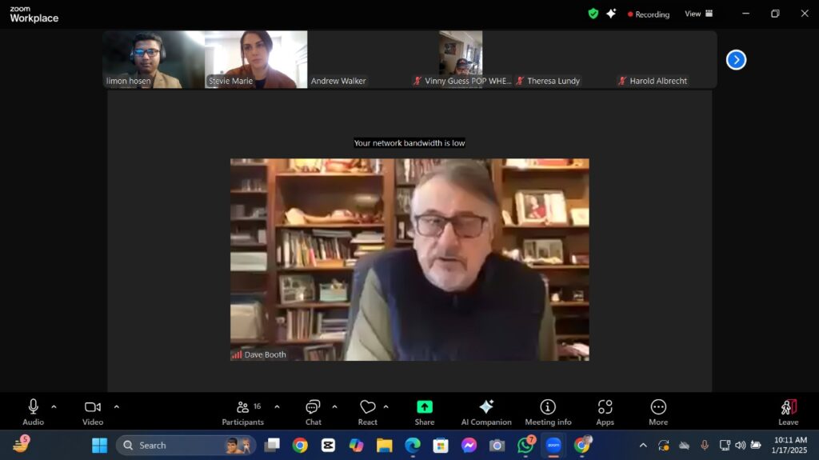Open the Meeting info icon

[548, 412]
